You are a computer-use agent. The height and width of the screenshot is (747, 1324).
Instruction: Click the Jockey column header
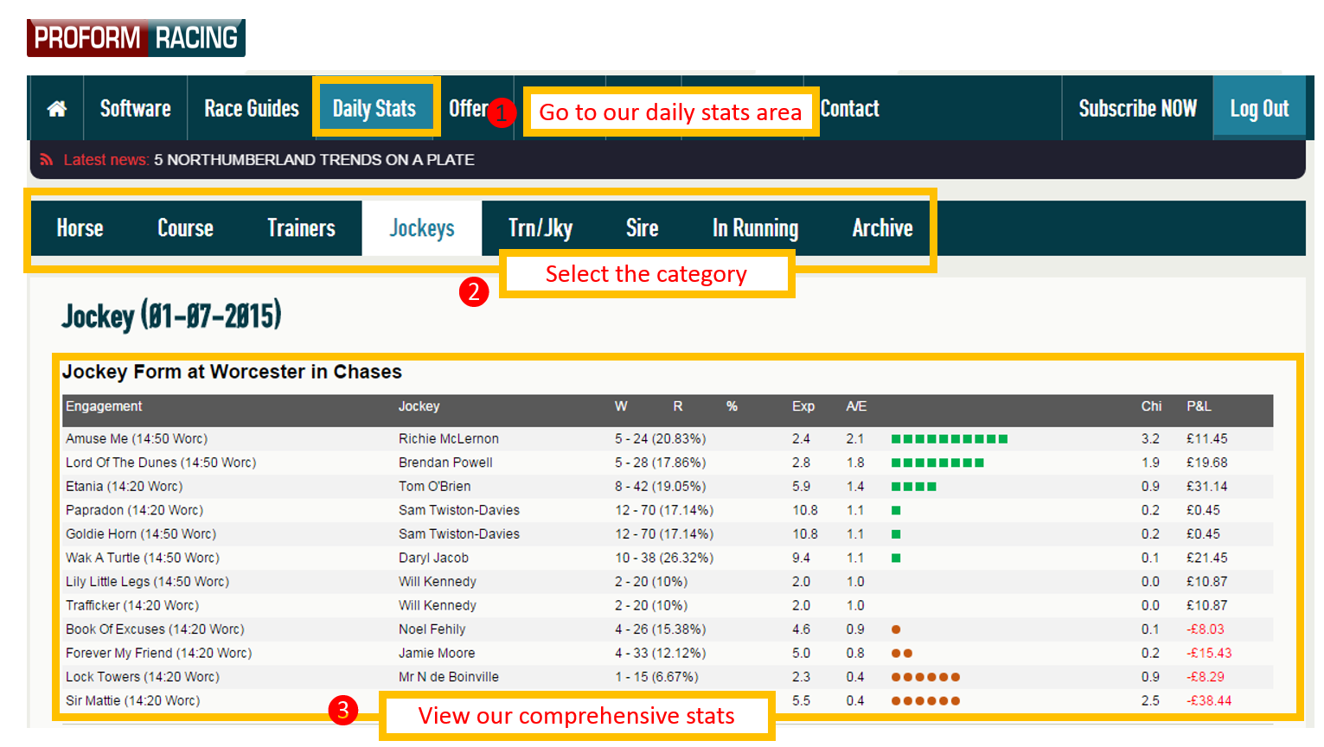point(419,406)
